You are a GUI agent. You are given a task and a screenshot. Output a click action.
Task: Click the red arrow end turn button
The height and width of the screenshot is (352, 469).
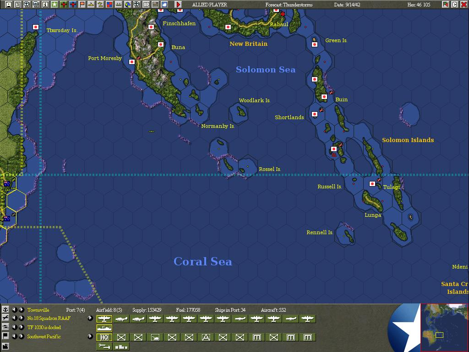[178, 5]
